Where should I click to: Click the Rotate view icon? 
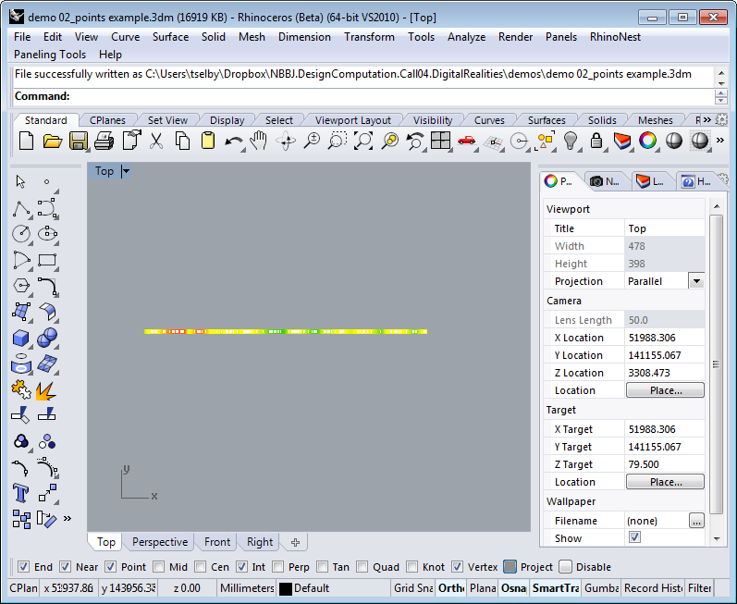[286, 141]
